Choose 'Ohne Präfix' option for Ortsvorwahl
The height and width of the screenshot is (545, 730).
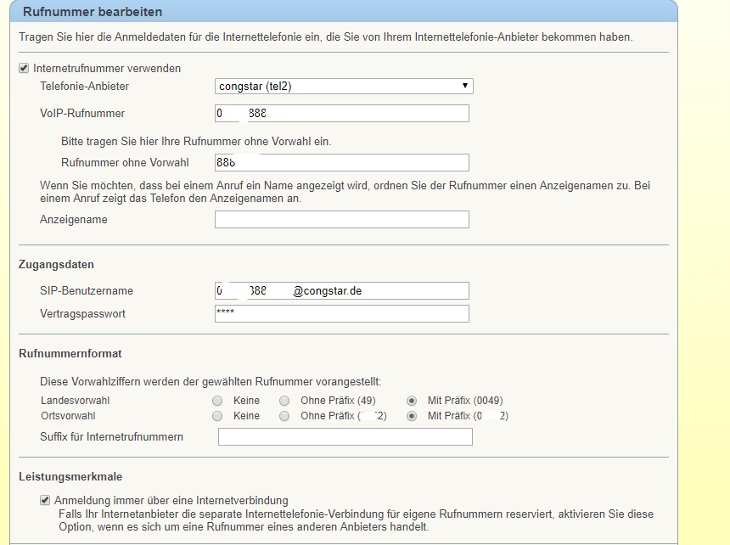[284, 416]
